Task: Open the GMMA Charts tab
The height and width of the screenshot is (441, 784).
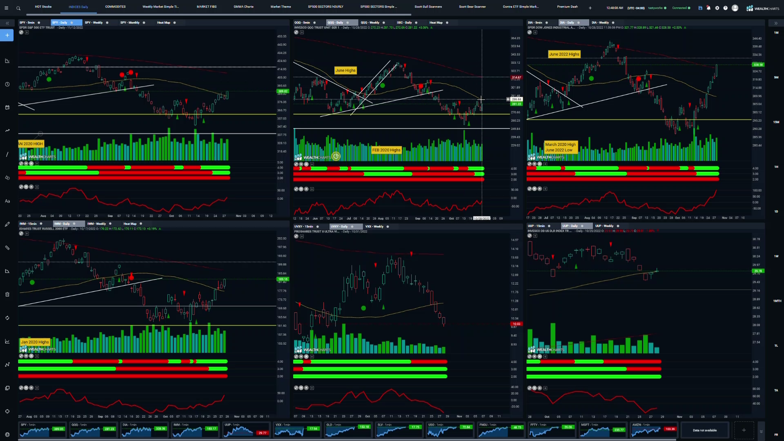Action: click(x=243, y=7)
